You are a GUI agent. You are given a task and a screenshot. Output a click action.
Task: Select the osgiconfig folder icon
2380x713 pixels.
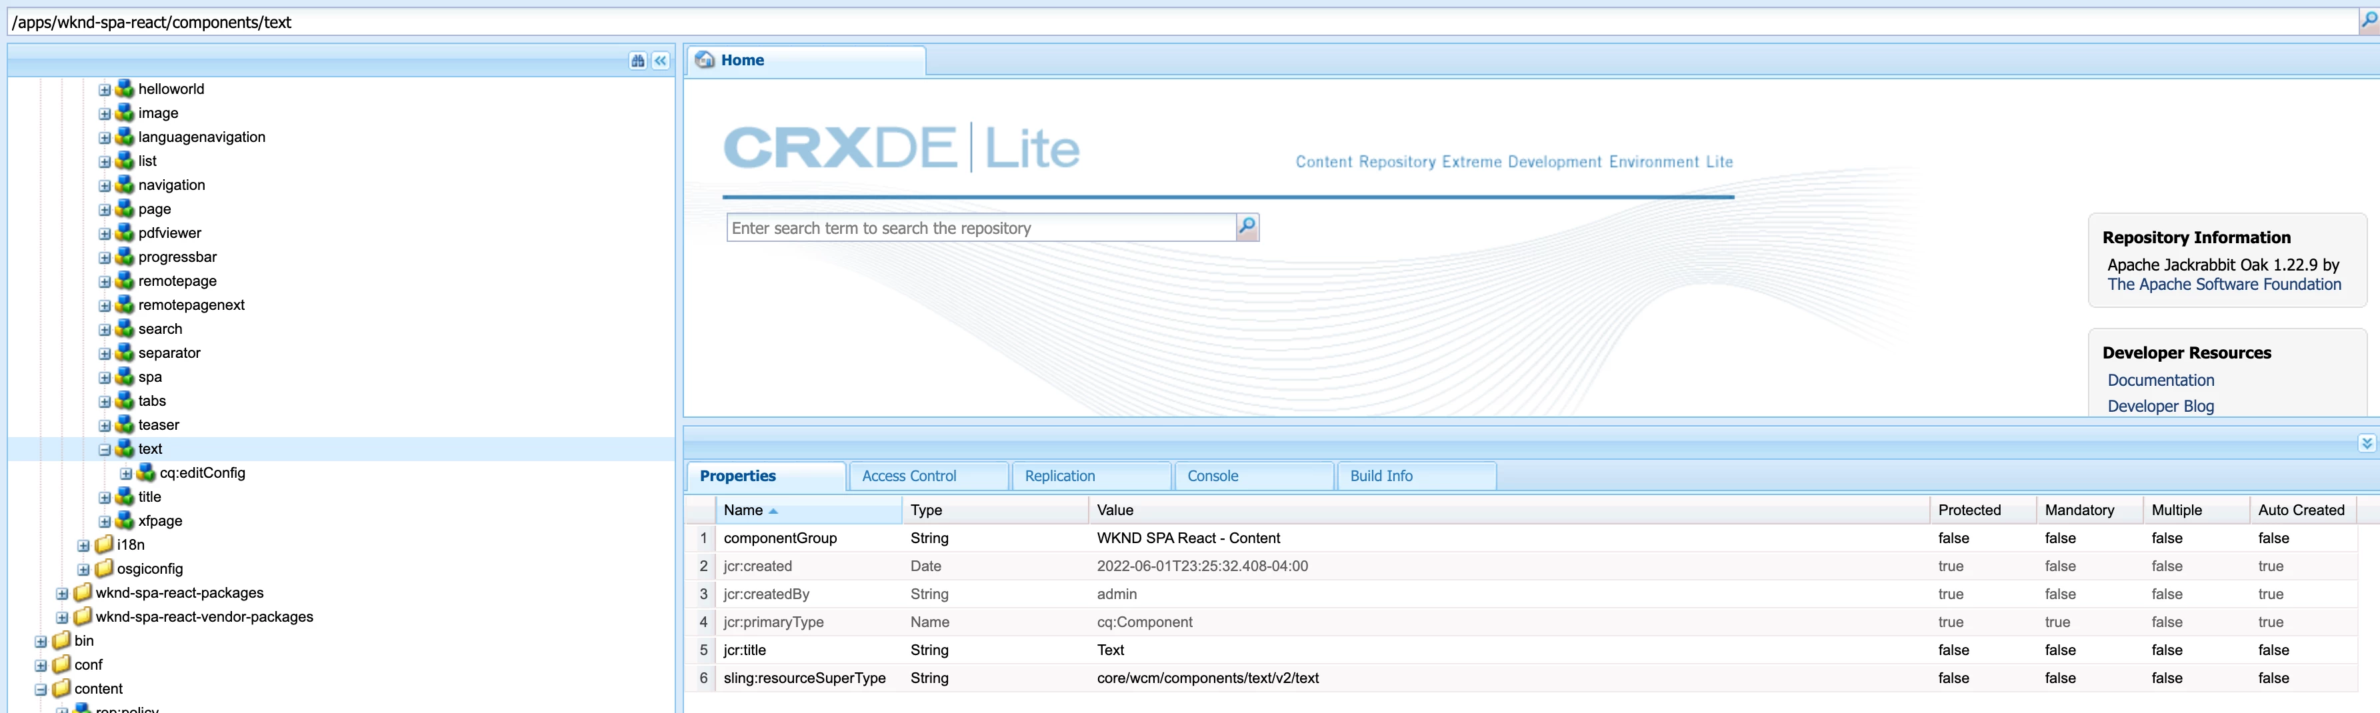103,568
